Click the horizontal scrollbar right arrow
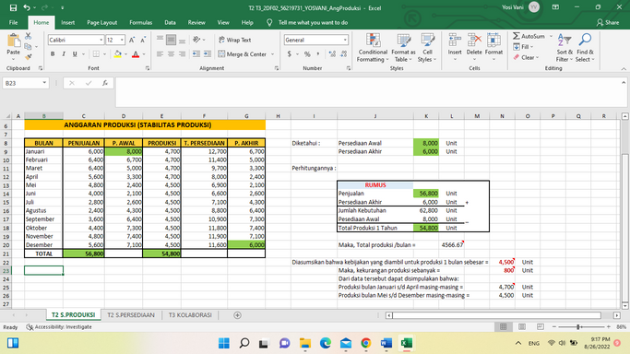This screenshot has height=354, width=630. 617,315
